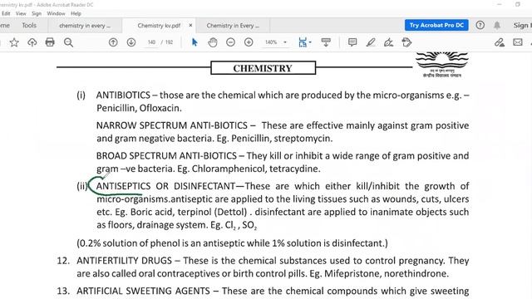This screenshot has height=299, width=532.
Task: Open the find text magnifier
Action: pyautogui.click(x=68, y=42)
